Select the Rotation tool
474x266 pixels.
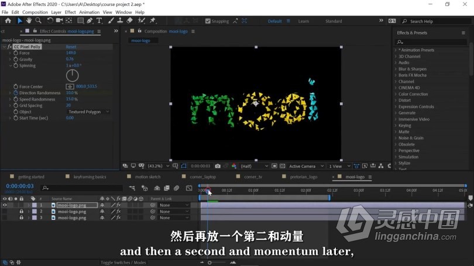tap(50, 20)
